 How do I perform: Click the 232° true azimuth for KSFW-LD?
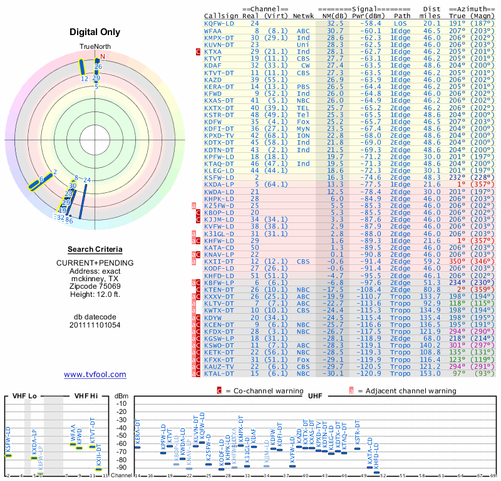tap(457, 178)
